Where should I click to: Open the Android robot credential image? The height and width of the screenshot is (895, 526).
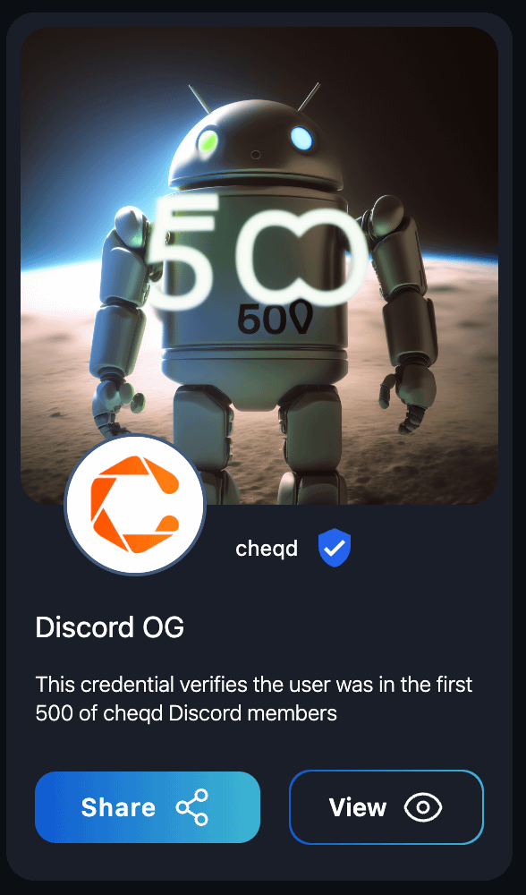coord(259,266)
